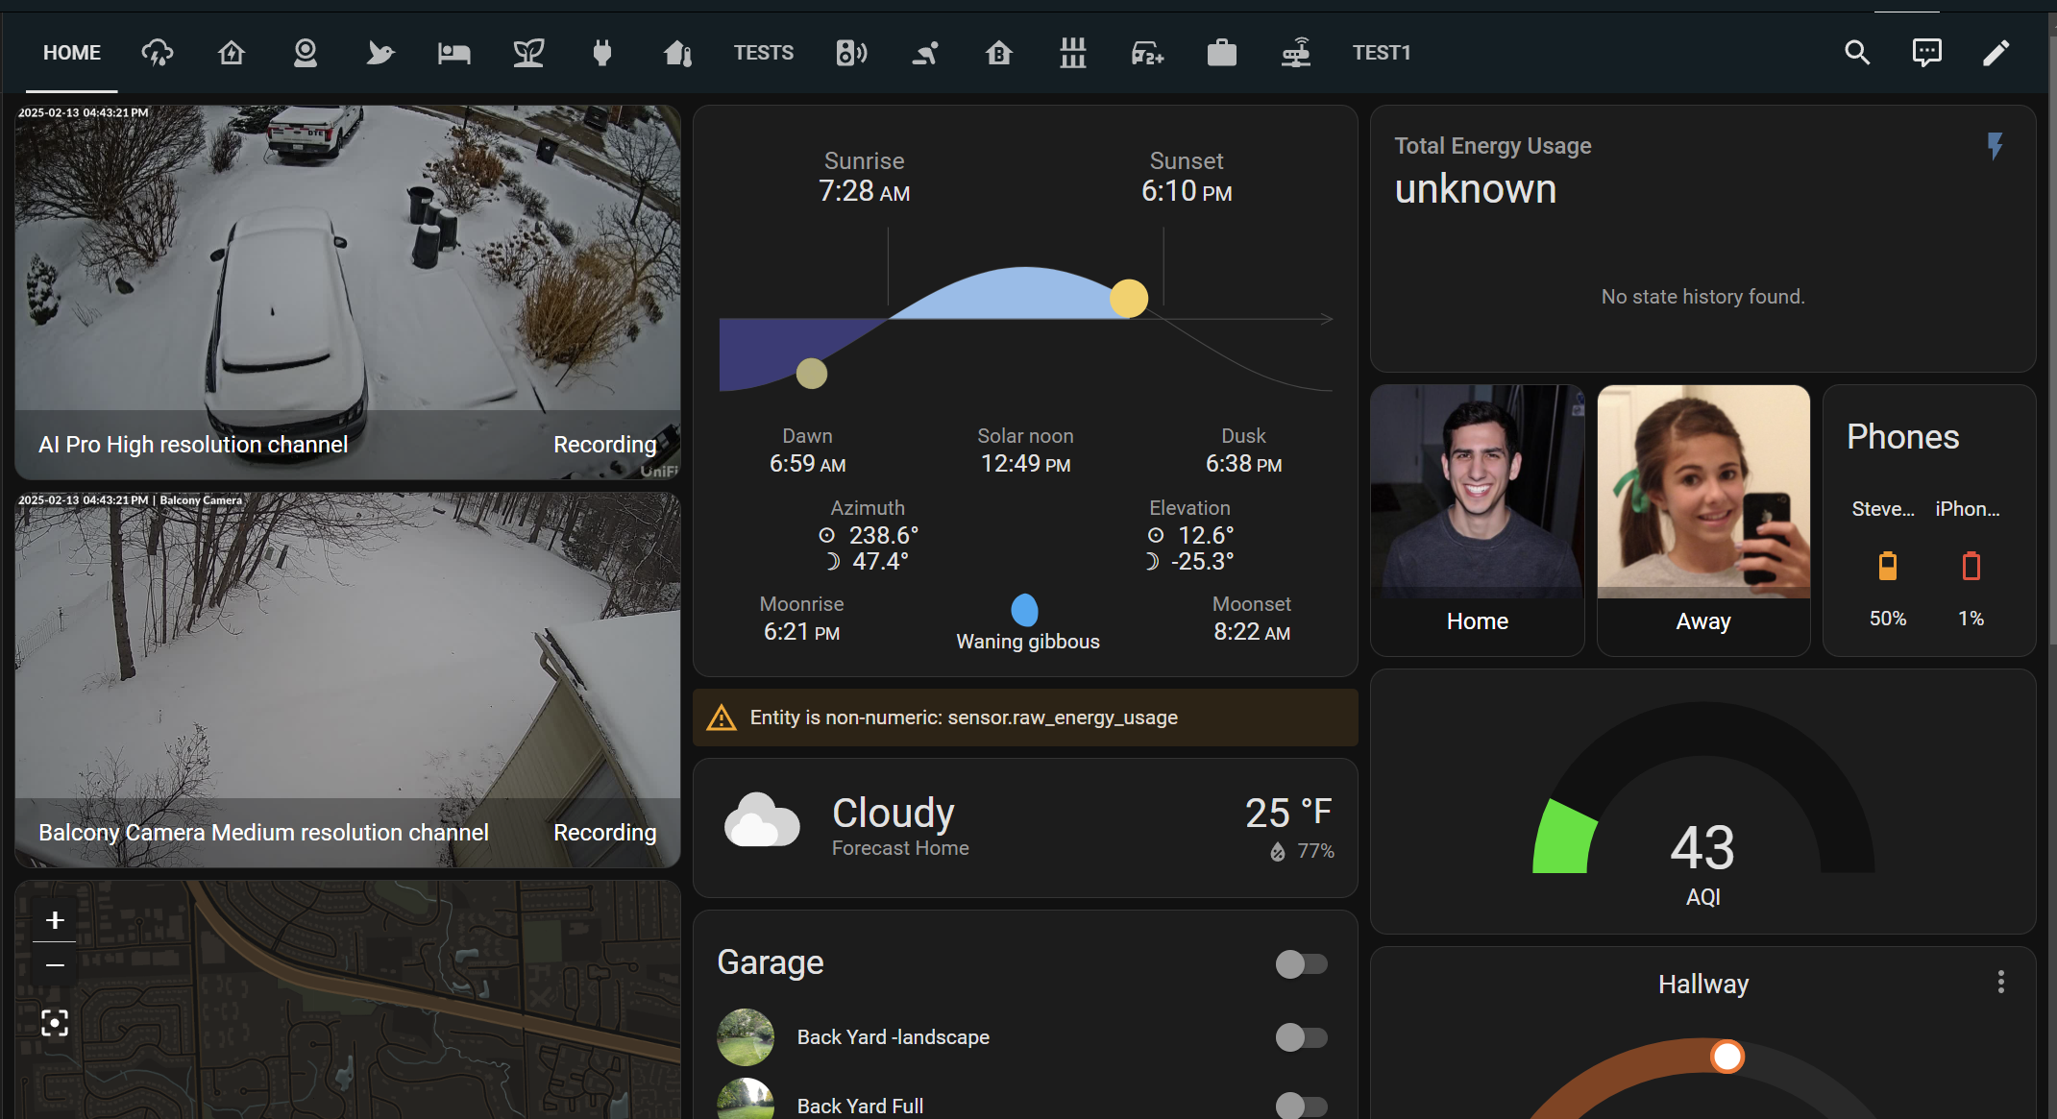Click the map fit-to-entities icon

pyautogui.click(x=55, y=1023)
